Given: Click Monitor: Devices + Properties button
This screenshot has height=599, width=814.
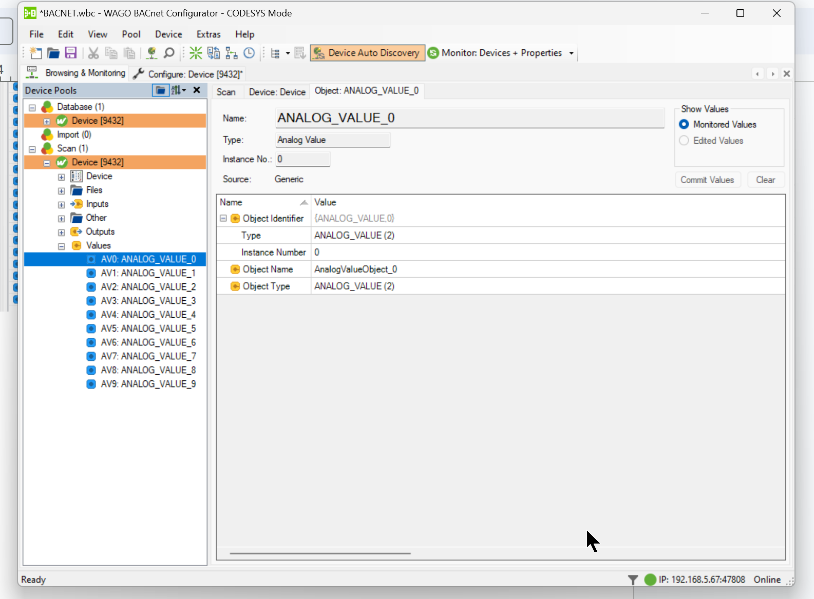Looking at the screenshot, I should point(495,53).
